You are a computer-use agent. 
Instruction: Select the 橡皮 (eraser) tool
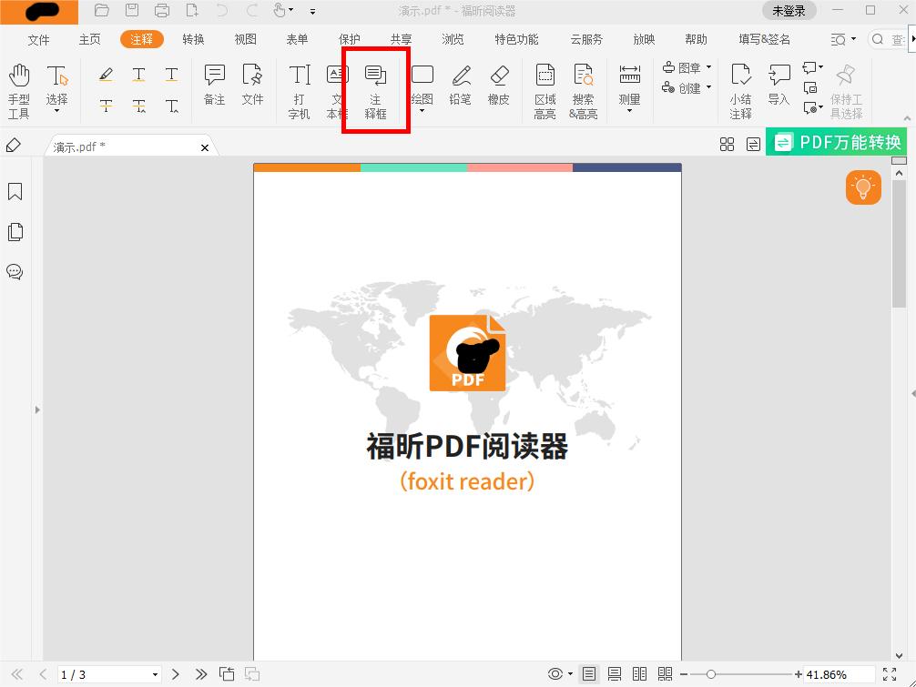click(499, 87)
